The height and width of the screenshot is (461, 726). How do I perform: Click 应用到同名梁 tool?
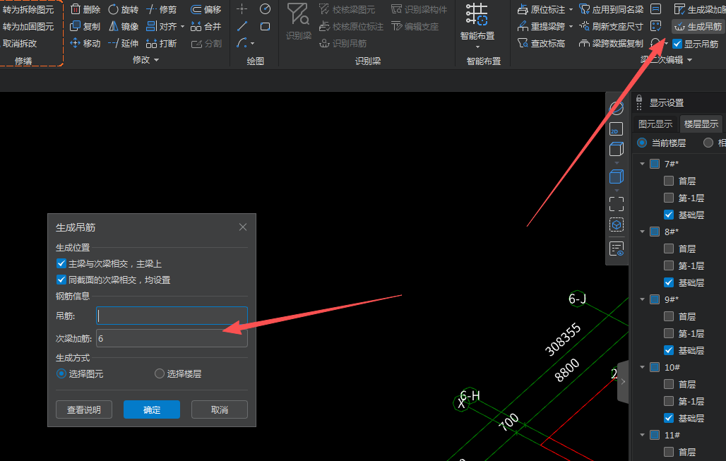point(611,9)
